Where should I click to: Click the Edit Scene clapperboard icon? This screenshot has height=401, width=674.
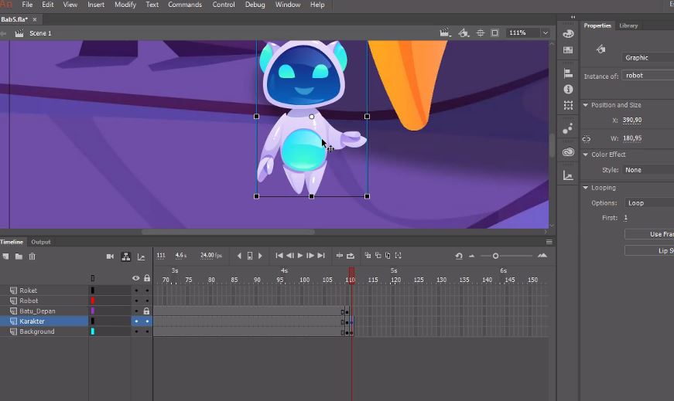point(444,33)
